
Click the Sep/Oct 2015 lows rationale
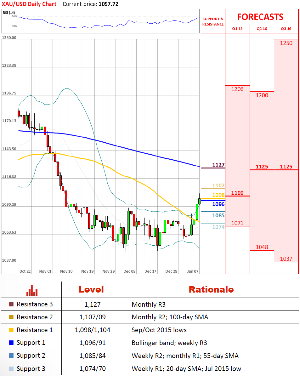click(159, 330)
